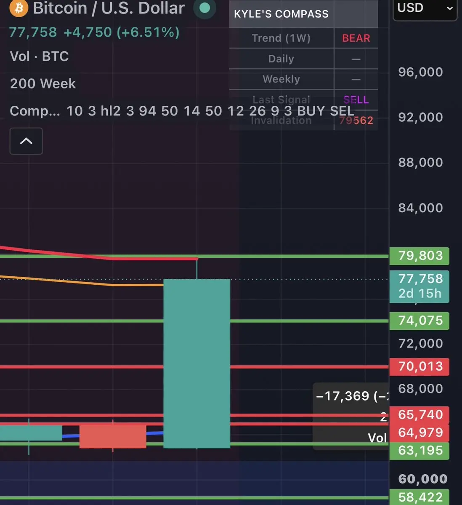Click the +4,750 (+6.51%) change value
Screen dimensions: 462x505
(x=122, y=32)
